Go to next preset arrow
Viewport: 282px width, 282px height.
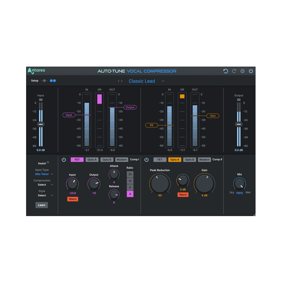122,81
